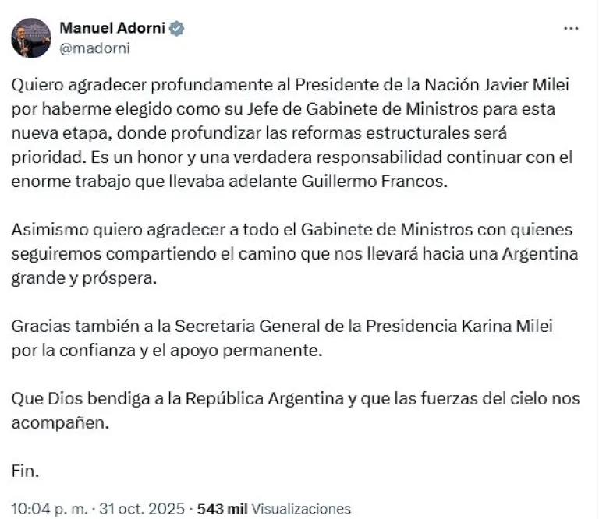Open the three-dot more options menu

(x=571, y=29)
